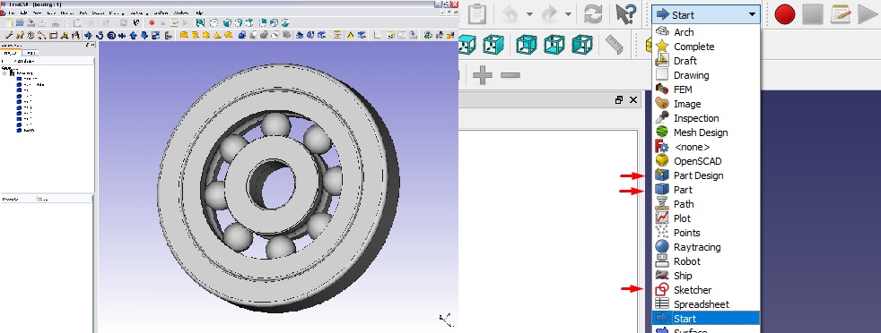881x333 pixels.
Task: Click the gray plus zoom icon
Action: 483,75
